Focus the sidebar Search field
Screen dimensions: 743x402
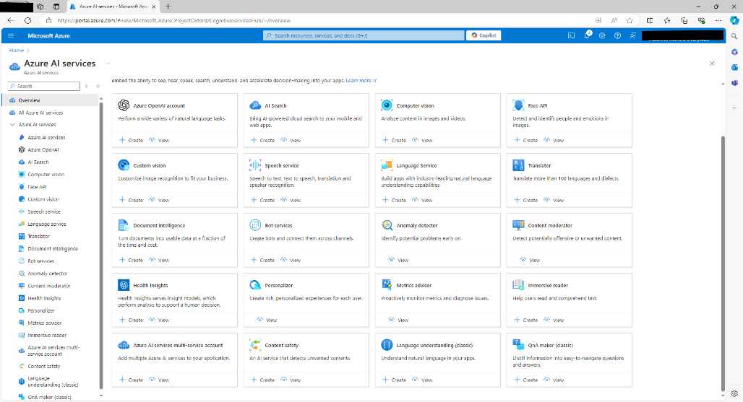(x=44, y=86)
